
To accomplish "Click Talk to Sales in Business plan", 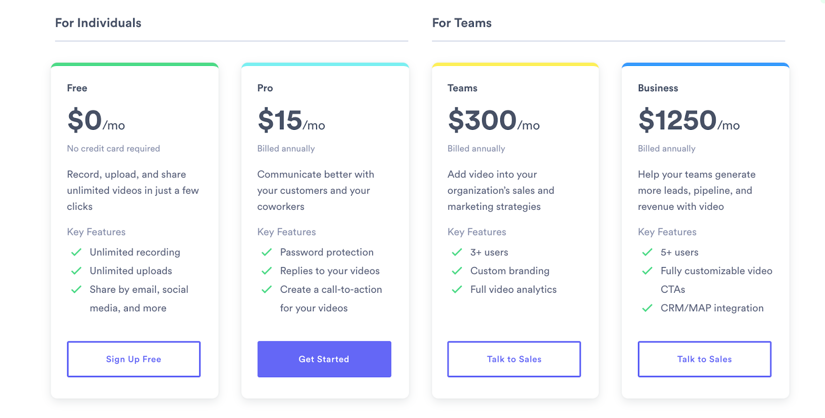I will click(704, 359).
